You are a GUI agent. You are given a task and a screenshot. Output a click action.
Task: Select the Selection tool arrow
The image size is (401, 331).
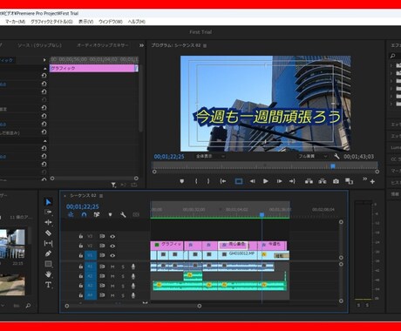pos(49,202)
